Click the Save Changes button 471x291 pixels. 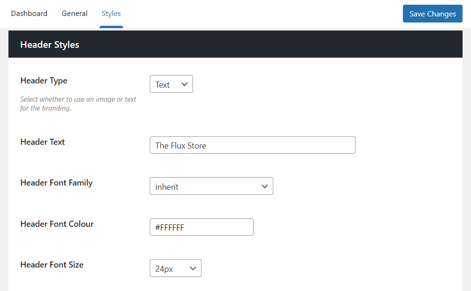point(432,14)
